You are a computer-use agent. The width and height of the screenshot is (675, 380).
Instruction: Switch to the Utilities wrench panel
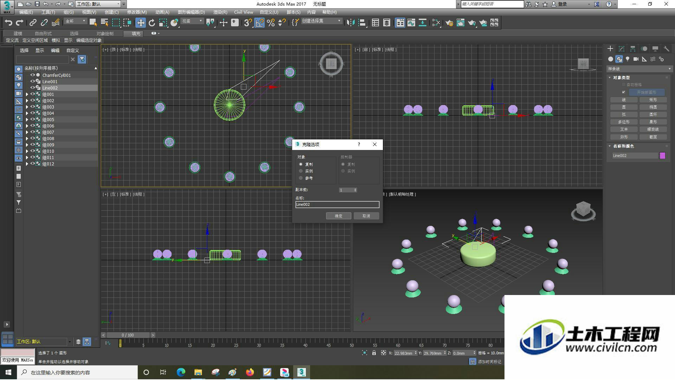click(666, 49)
